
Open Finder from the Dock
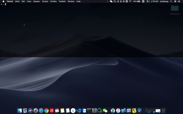click(x=20, y=110)
